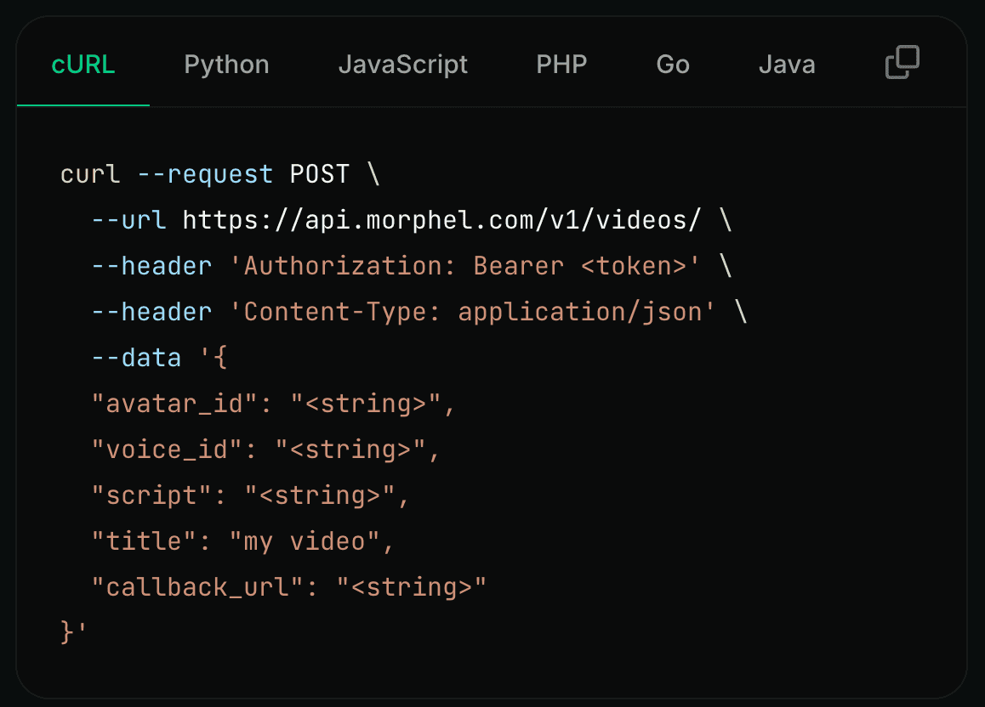
Task: Switch to the JavaScript tab
Action: [x=402, y=65]
